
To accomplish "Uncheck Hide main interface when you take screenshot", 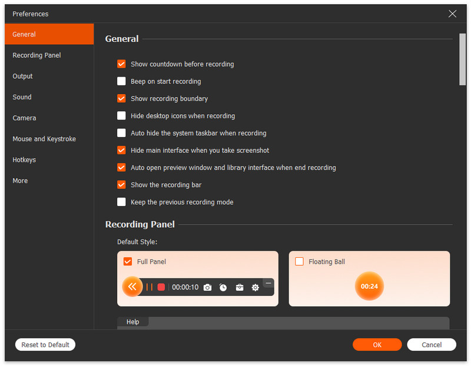I will (121, 150).
